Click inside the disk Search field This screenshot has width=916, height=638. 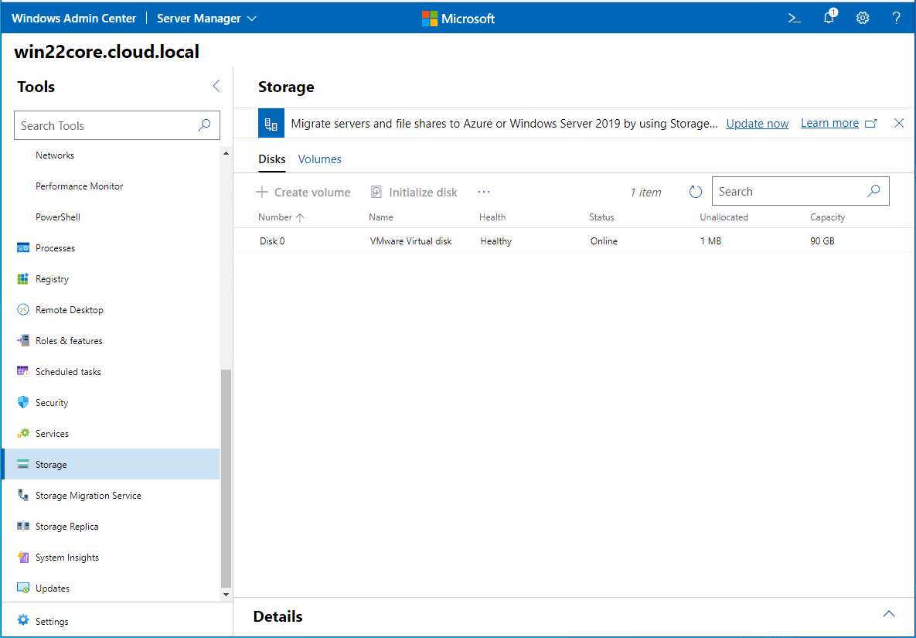pyautogui.click(x=788, y=190)
